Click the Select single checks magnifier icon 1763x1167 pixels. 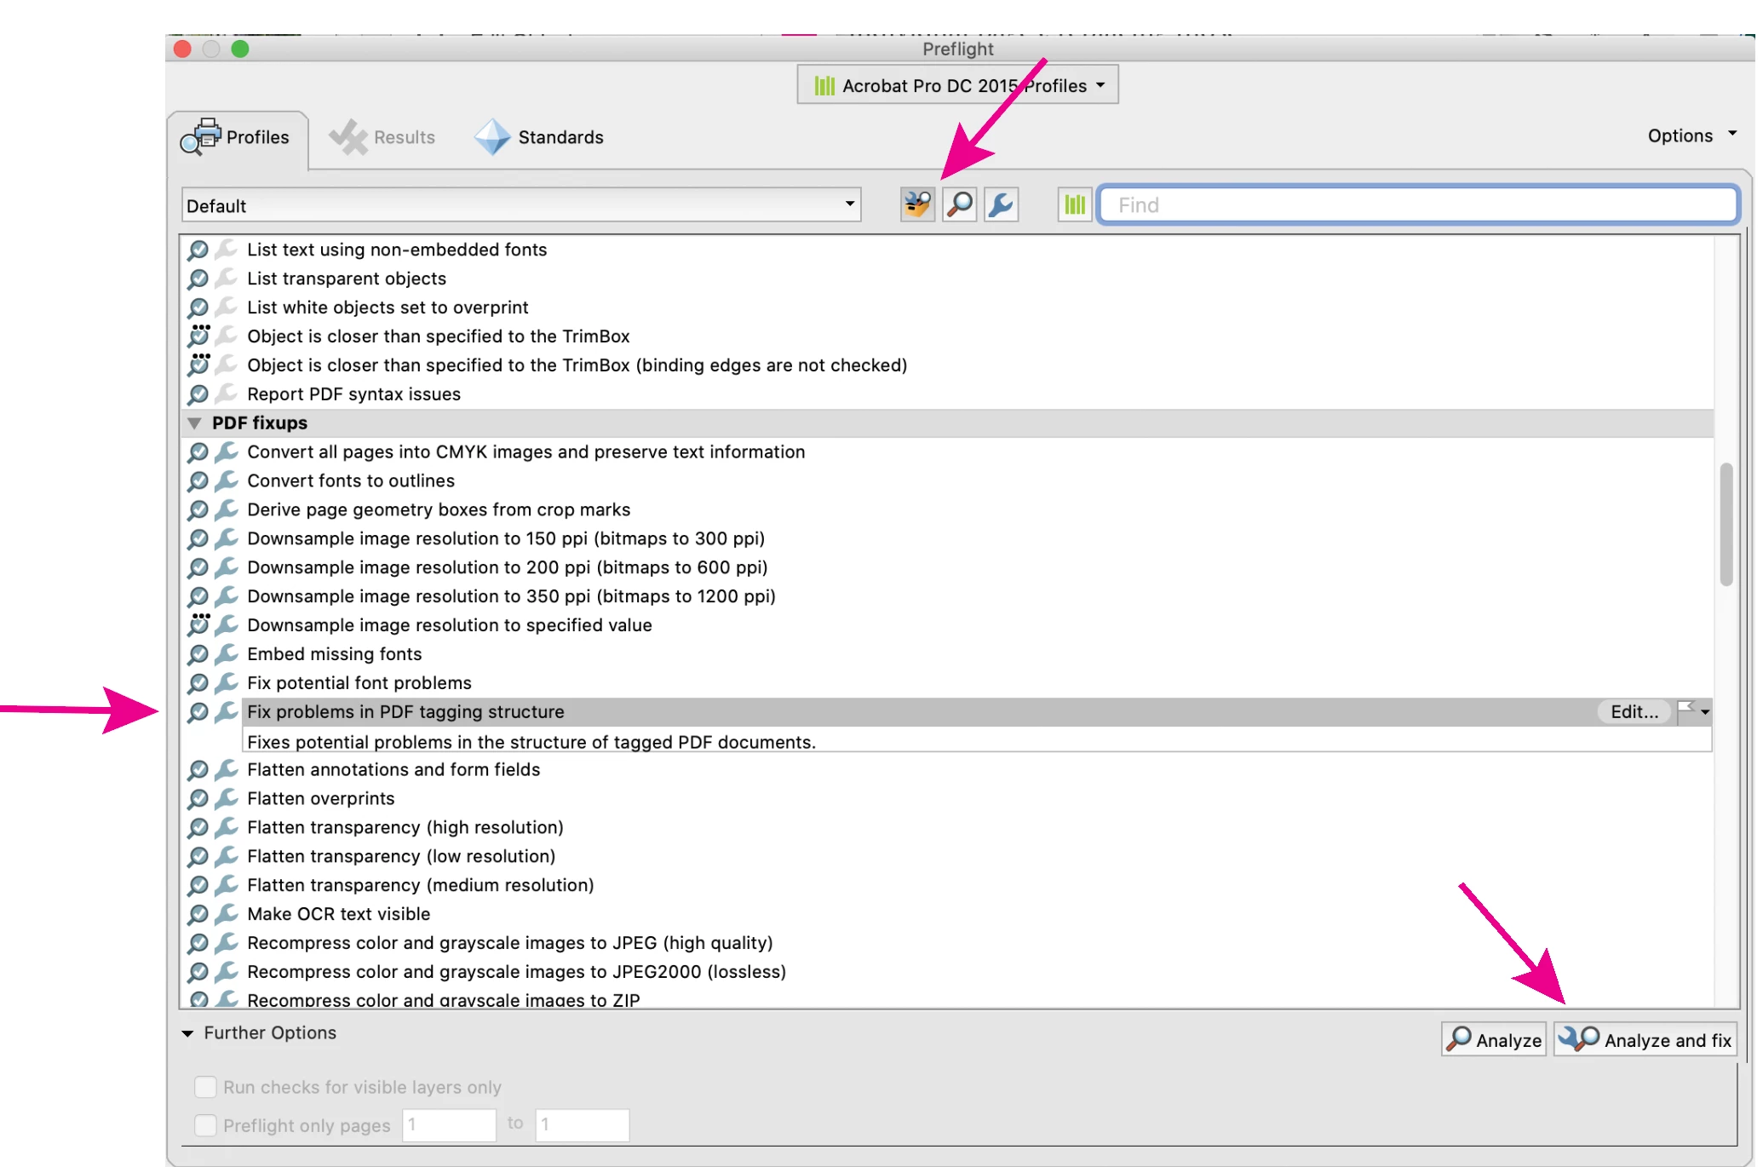pyautogui.click(x=960, y=204)
